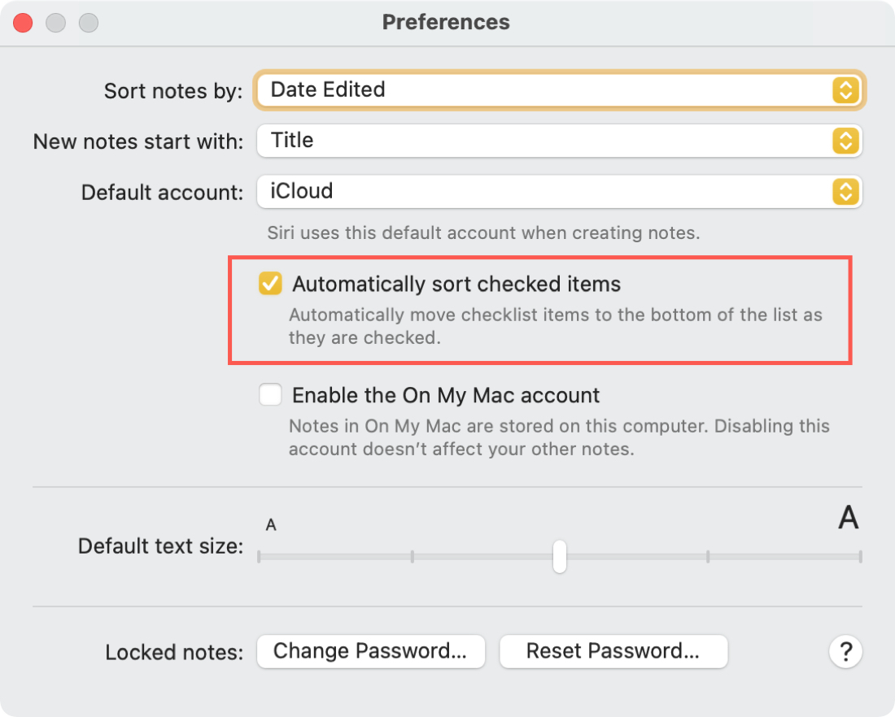The width and height of the screenshot is (895, 717).
Task: Click the Date Edited selected value
Action: click(328, 90)
